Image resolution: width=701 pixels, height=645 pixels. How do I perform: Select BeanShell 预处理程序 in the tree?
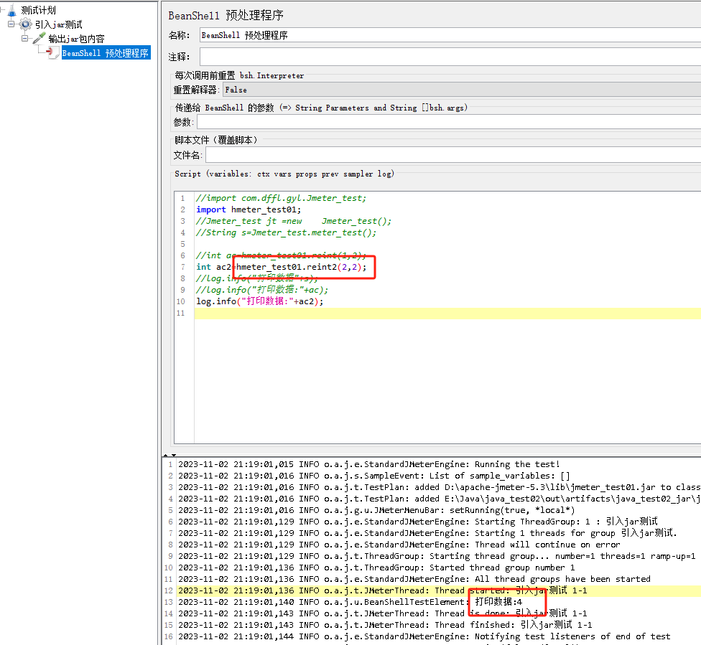click(106, 53)
